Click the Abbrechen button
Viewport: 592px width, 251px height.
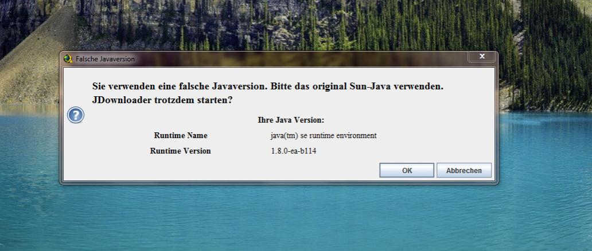464,170
